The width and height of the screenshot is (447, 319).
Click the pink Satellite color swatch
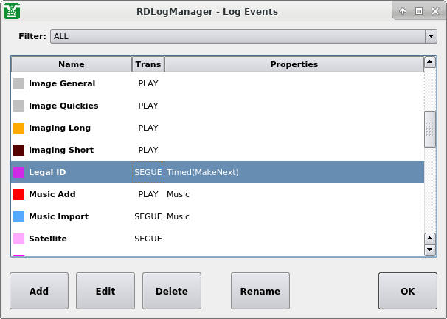coord(19,239)
